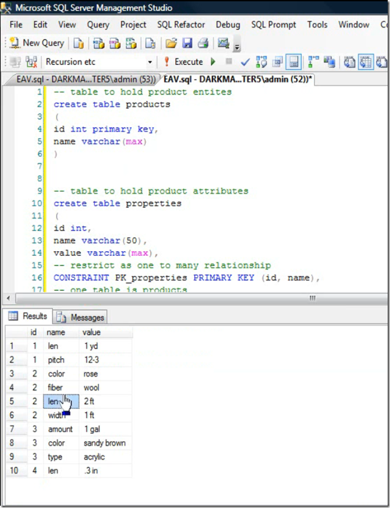Open the Debug menu
The height and width of the screenshot is (508, 390).
(228, 25)
